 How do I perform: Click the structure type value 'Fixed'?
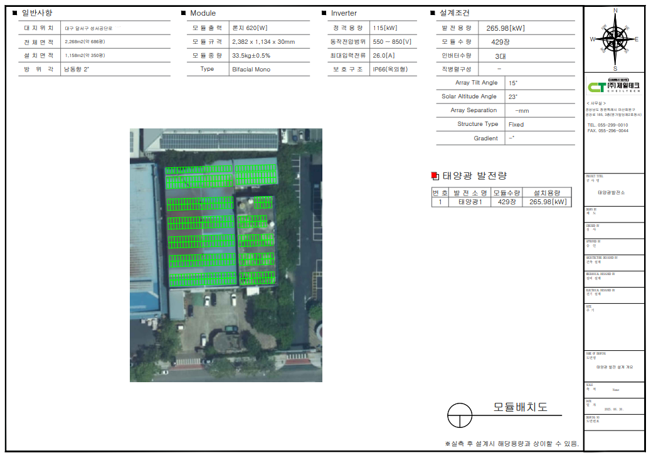516,125
